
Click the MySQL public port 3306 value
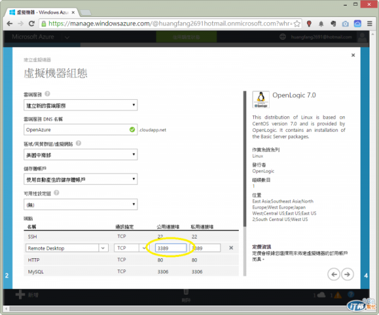[x=163, y=272]
